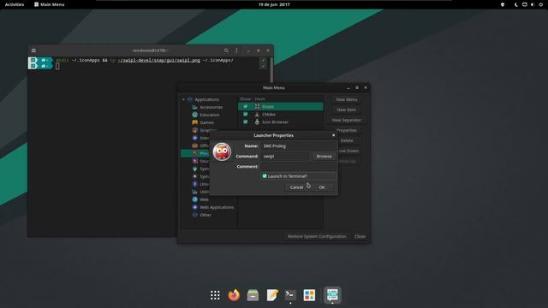Choose the Other category in Main Menu tree
The image size is (548, 308).
pyautogui.click(x=205, y=215)
